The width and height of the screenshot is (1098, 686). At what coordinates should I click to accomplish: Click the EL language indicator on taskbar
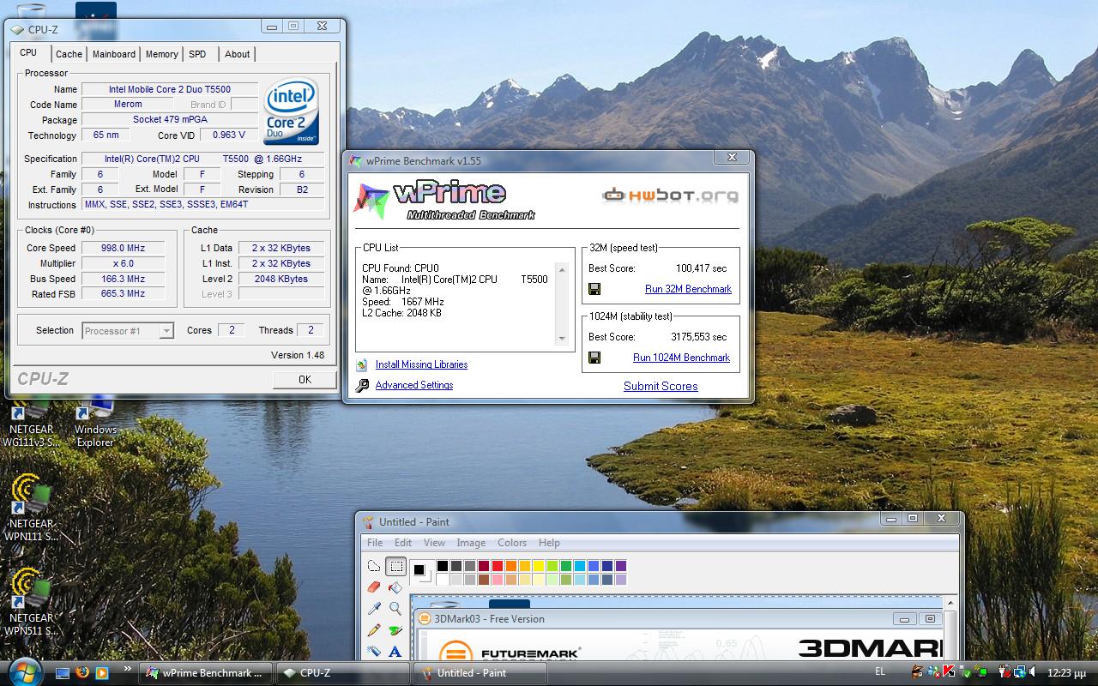pos(880,672)
